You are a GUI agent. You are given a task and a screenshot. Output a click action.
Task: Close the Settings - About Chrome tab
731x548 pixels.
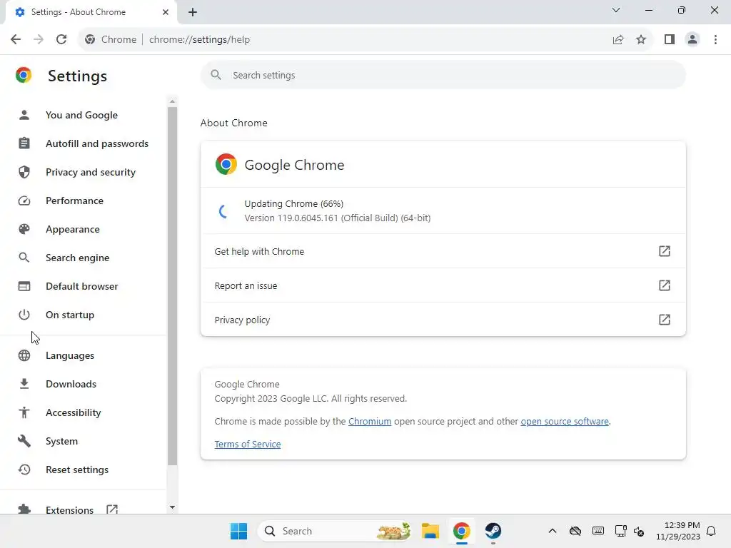pos(166,12)
